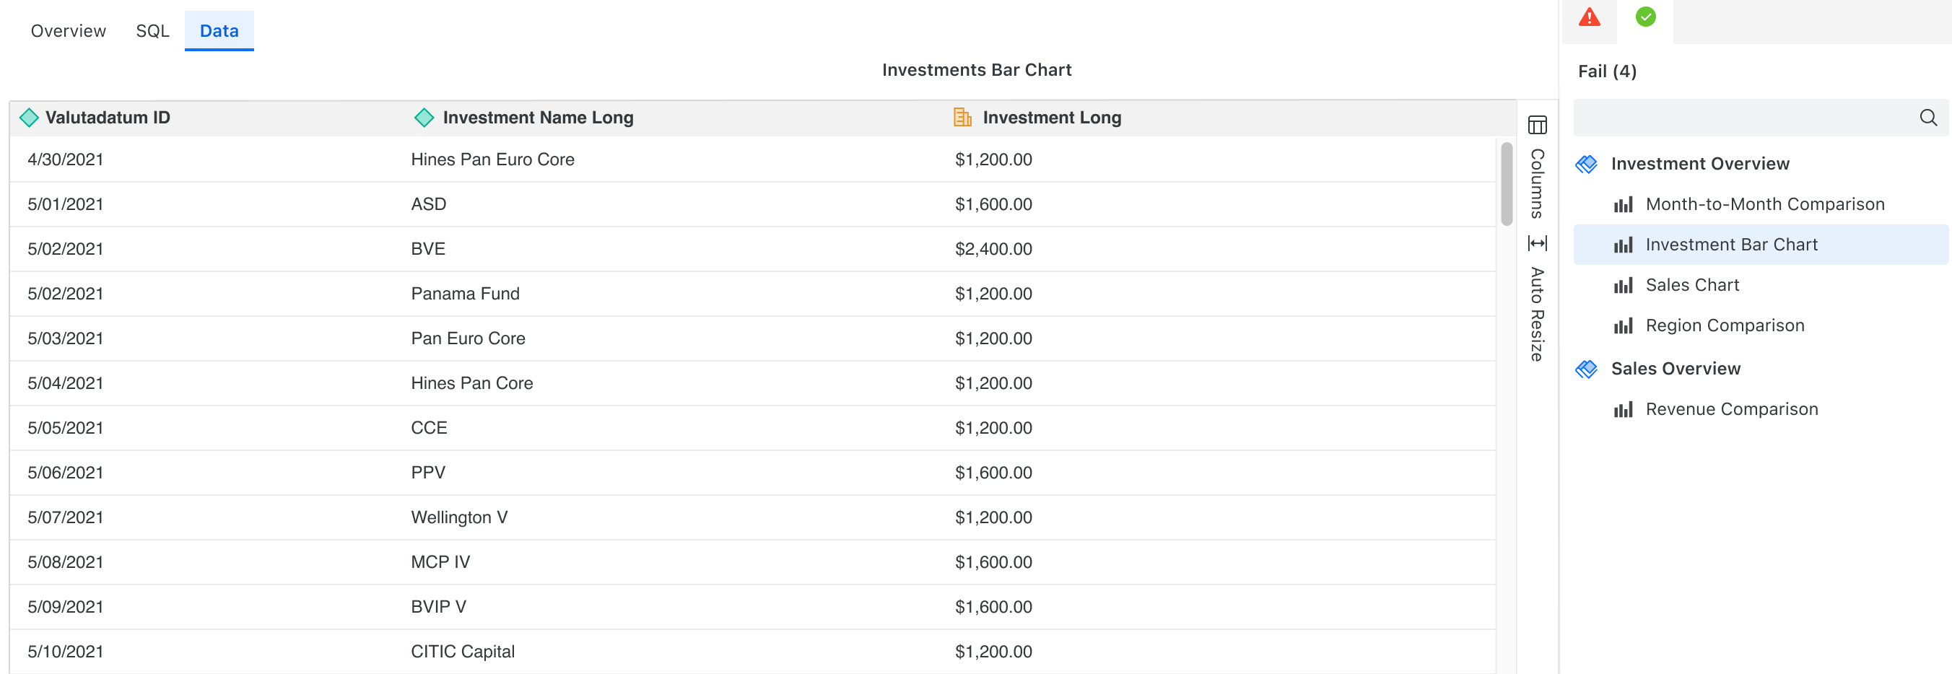Click the table's vertical scrollbar thumb
This screenshot has height=674, width=1952.
pyautogui.click(x=1507, y=184)
